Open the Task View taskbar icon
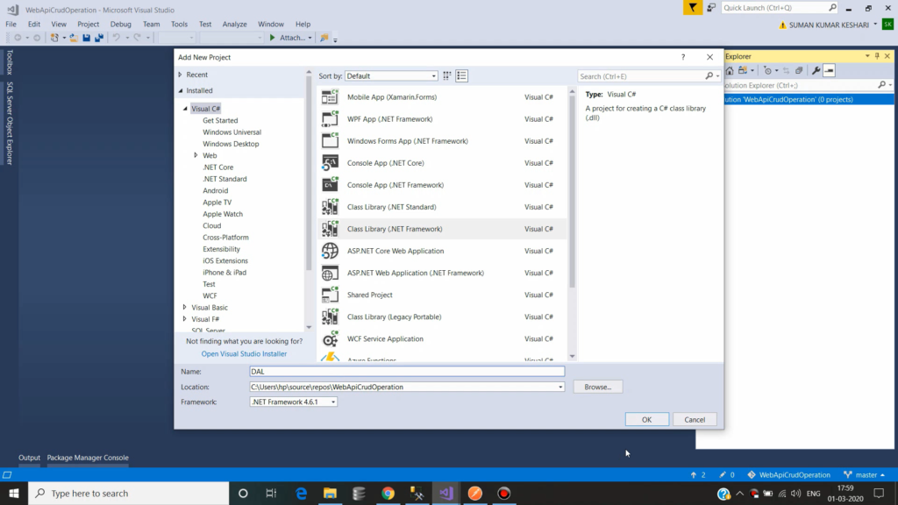Image resolution: width=898 pixels, height=505 pixels. click(x=272, y=493)
